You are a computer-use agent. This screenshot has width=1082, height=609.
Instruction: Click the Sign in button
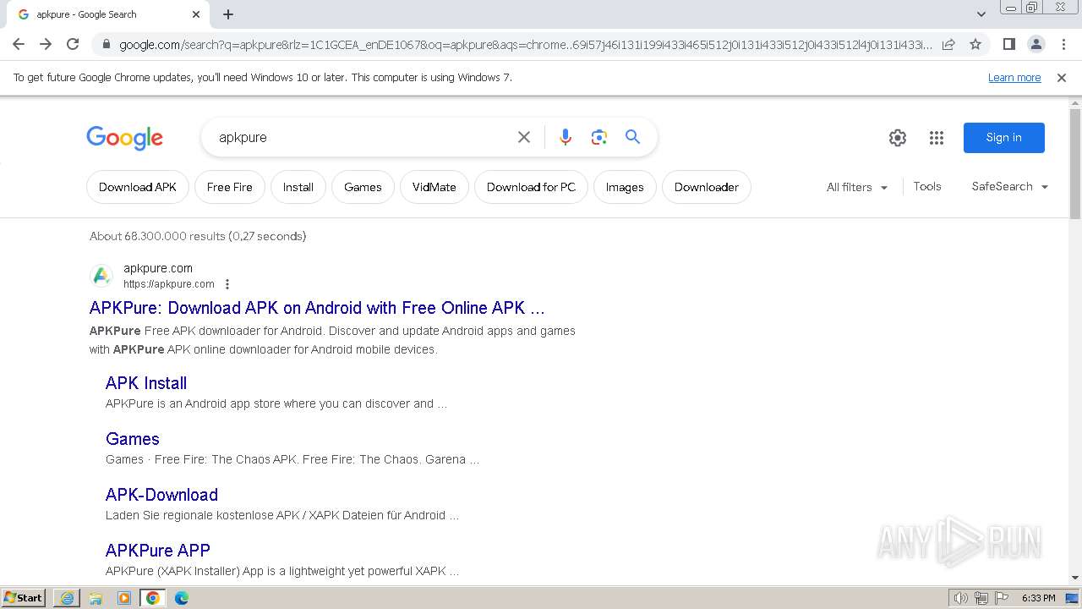tap(1004, 138)
